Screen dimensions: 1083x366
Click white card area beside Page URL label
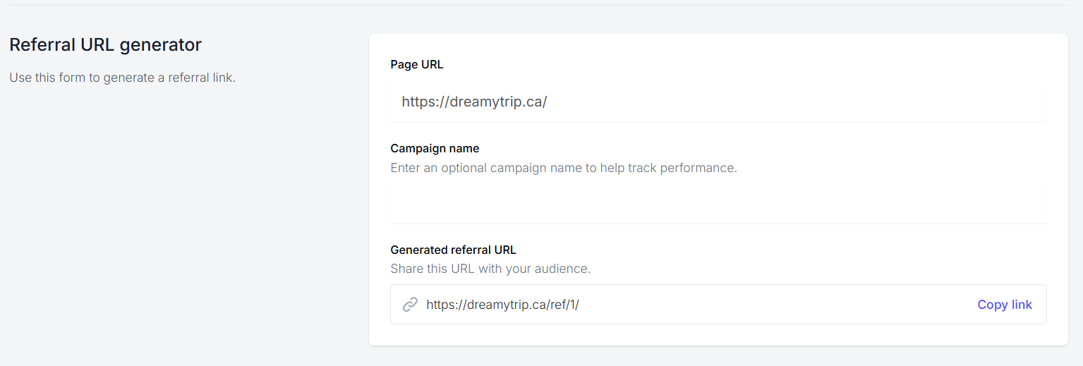pyautogui.click(x=706, y=64)
